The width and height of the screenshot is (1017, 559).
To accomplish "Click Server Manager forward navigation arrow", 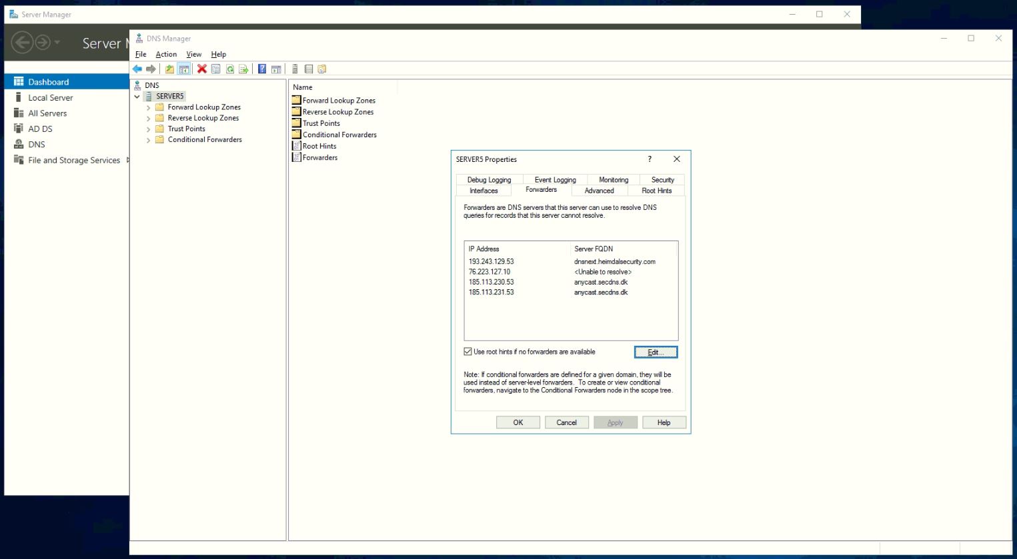I will pos(43,43).
